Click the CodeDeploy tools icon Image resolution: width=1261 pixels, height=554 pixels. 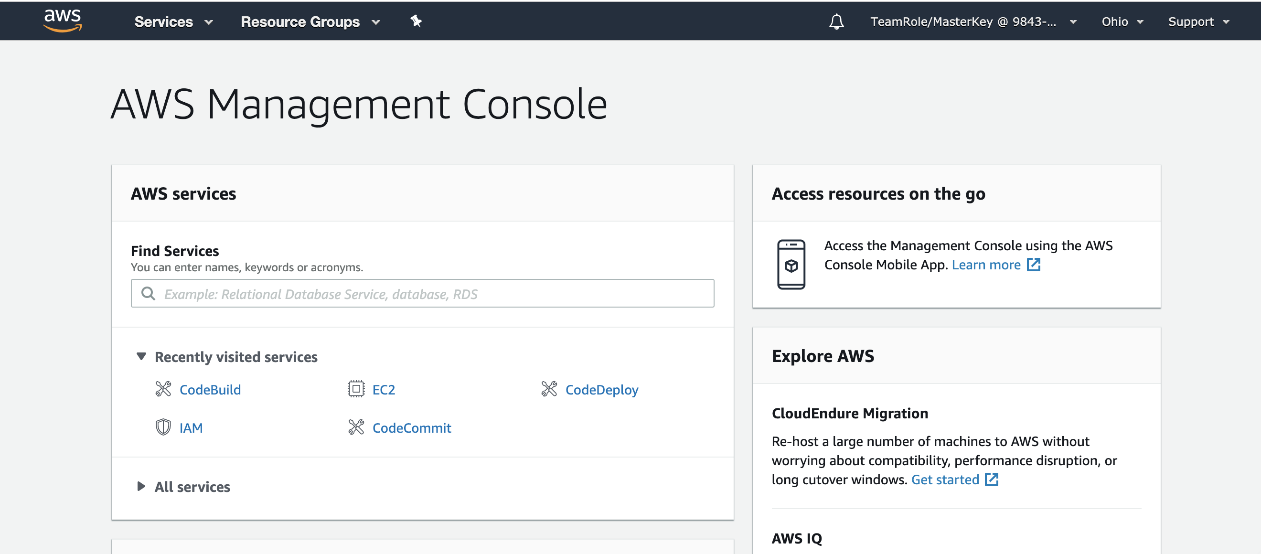549,389
